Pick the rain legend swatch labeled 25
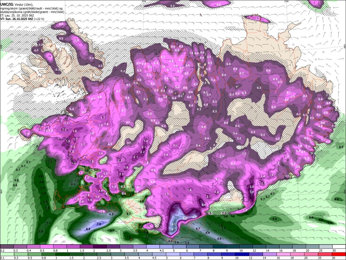Viewport: 346px width, 260px height. pos(325,254)
